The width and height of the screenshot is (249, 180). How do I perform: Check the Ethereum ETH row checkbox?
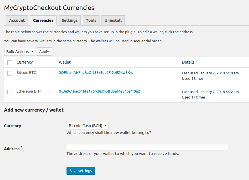10,92
